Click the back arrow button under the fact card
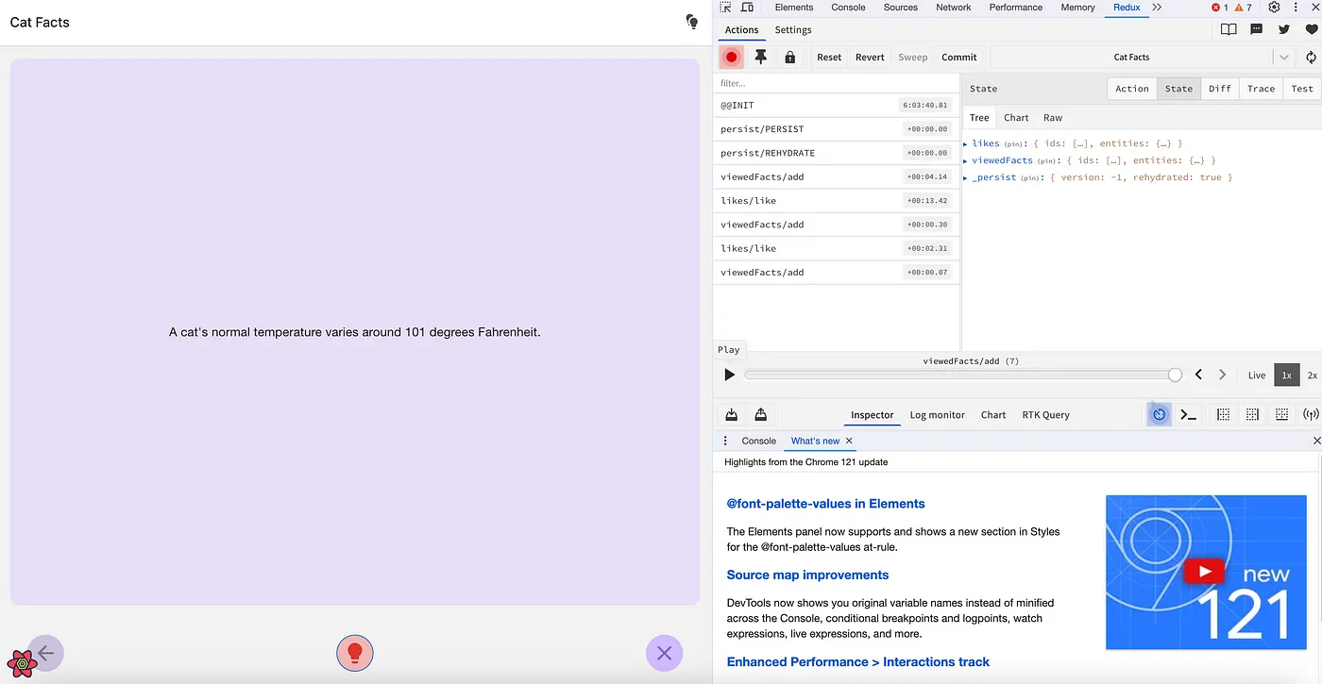 [x=45, y=652]
